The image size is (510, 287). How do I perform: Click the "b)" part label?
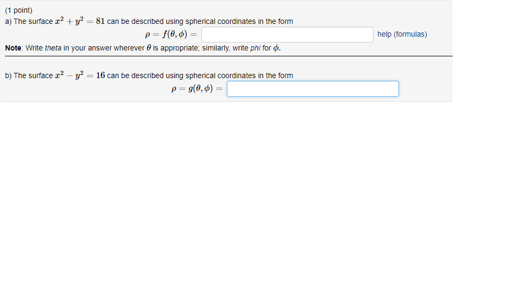pos(8,75)
